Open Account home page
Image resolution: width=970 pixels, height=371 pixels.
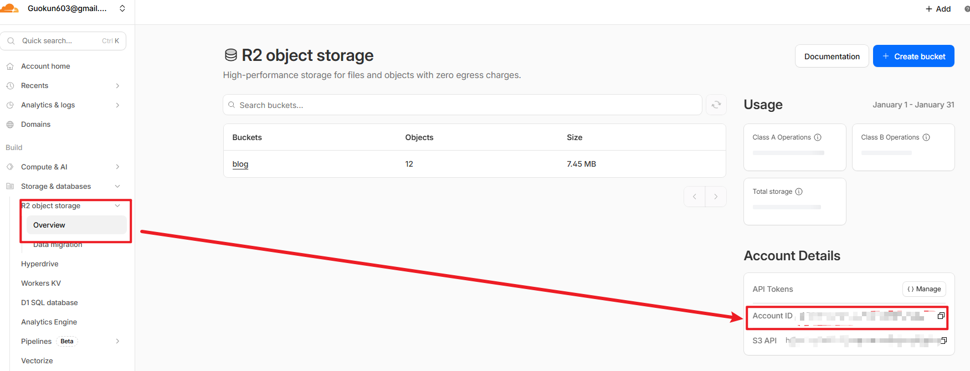coord(45,66)
